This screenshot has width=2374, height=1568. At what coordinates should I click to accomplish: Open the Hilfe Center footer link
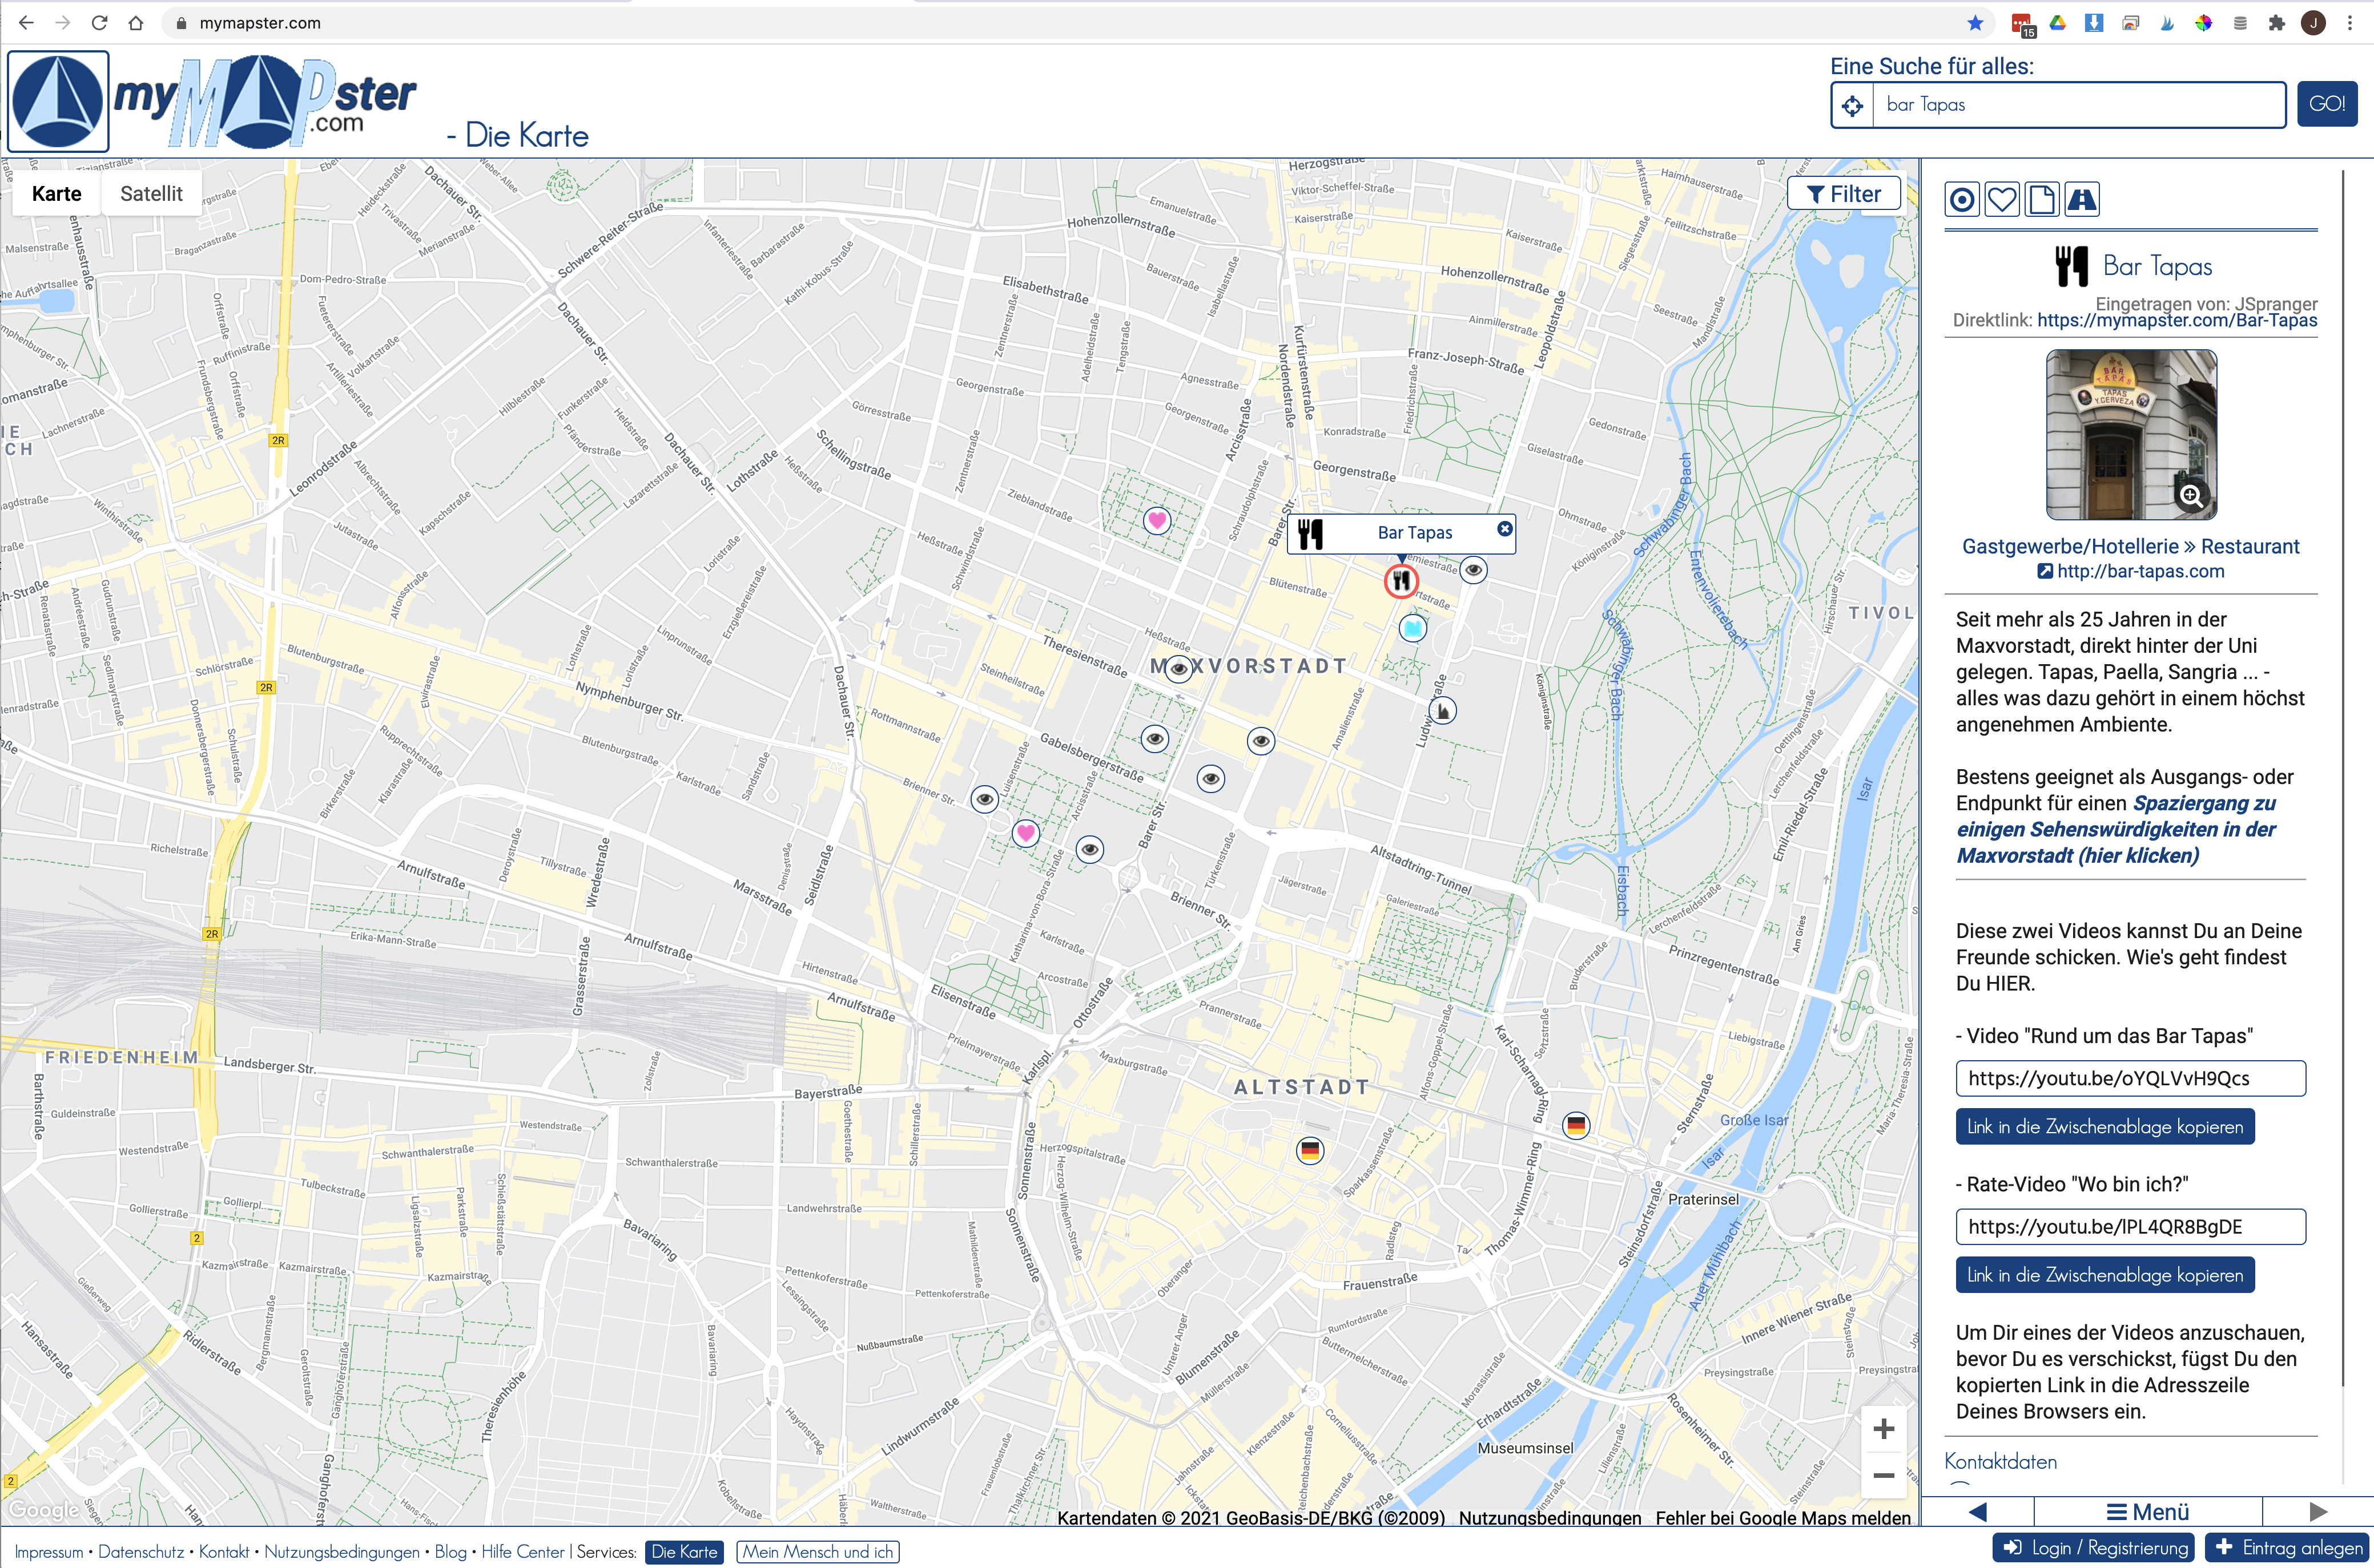(x=523, y=1552)
